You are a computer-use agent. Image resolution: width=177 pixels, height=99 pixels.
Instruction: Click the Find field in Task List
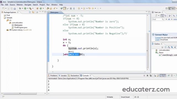click(158, 19)
